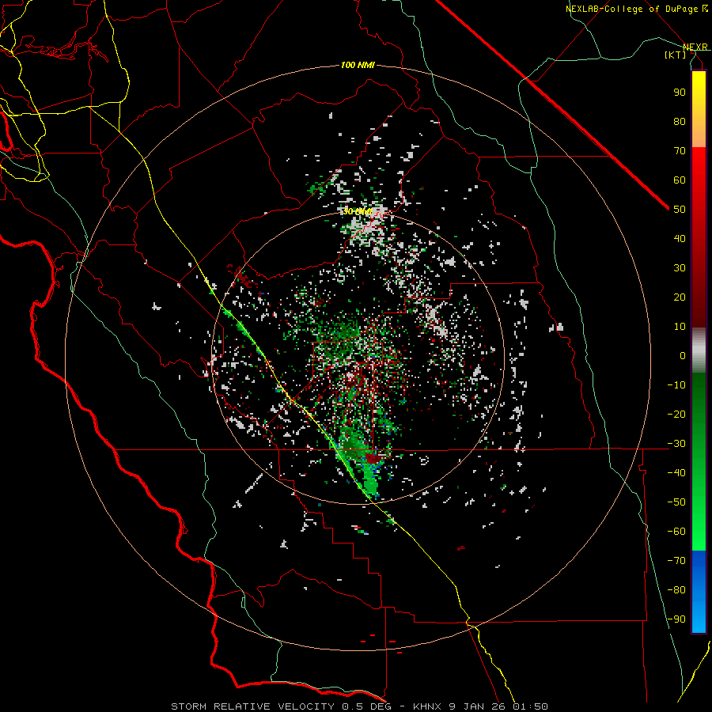The height and width of the screenshot is (712, 712).
Task: Click the -80 value on the velocity scale
Action: point(676,590)
